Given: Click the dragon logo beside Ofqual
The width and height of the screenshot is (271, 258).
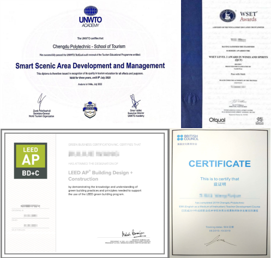Looking at the screenshot, I should coord(260,121).
